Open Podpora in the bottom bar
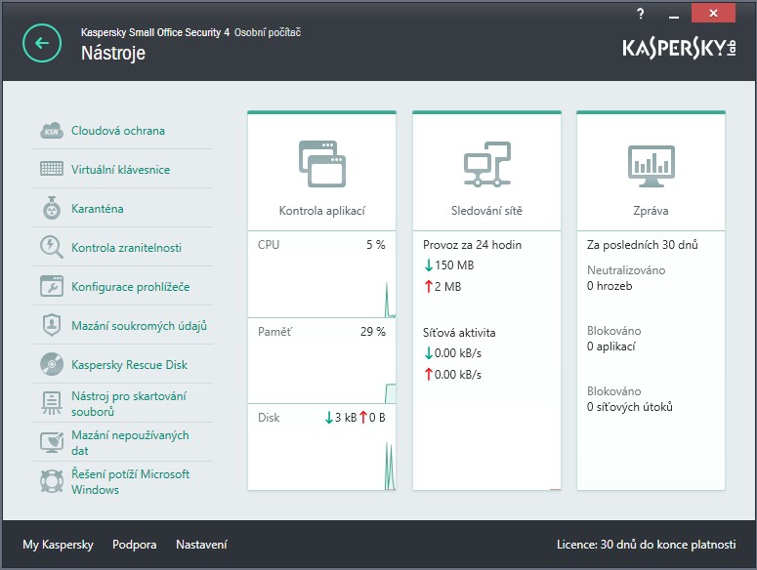The height and width of the screenshot is (570, 757). pyautogui.click(x=134, y=545)
